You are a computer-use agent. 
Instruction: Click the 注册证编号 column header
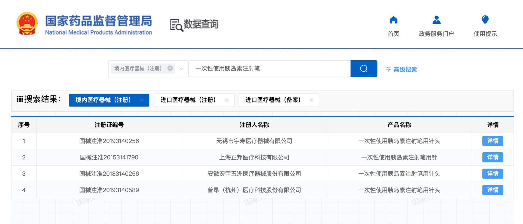pyautogui.click(x=109, y=125)
